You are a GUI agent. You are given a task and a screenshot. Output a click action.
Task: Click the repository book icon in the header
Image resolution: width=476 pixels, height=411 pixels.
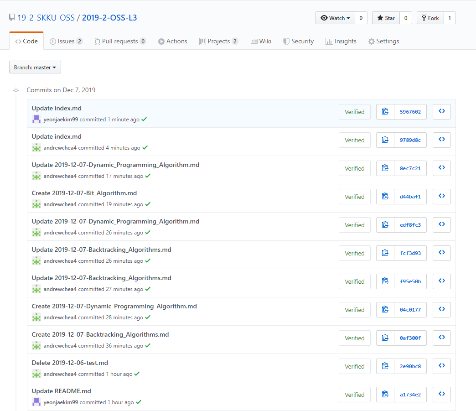click(12, 16)
